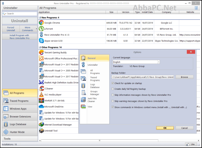Disable Check for update on startup

tap(113, 83)
